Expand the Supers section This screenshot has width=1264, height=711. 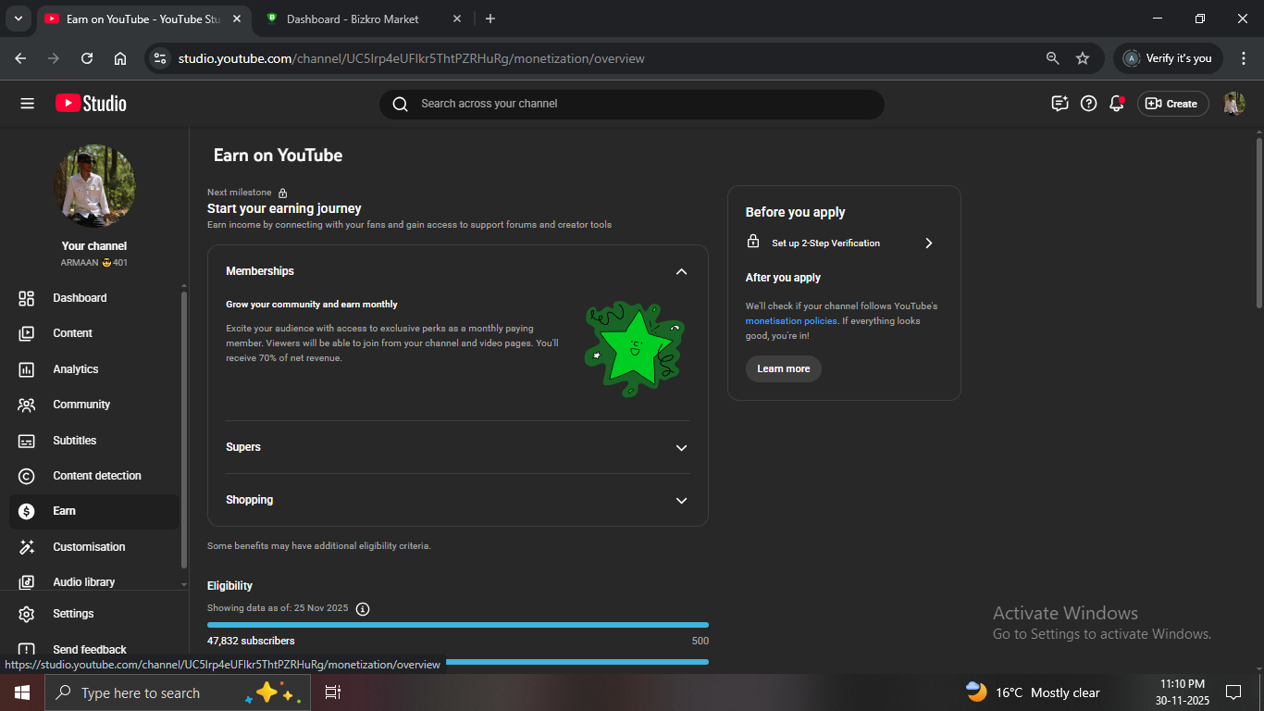681,448
